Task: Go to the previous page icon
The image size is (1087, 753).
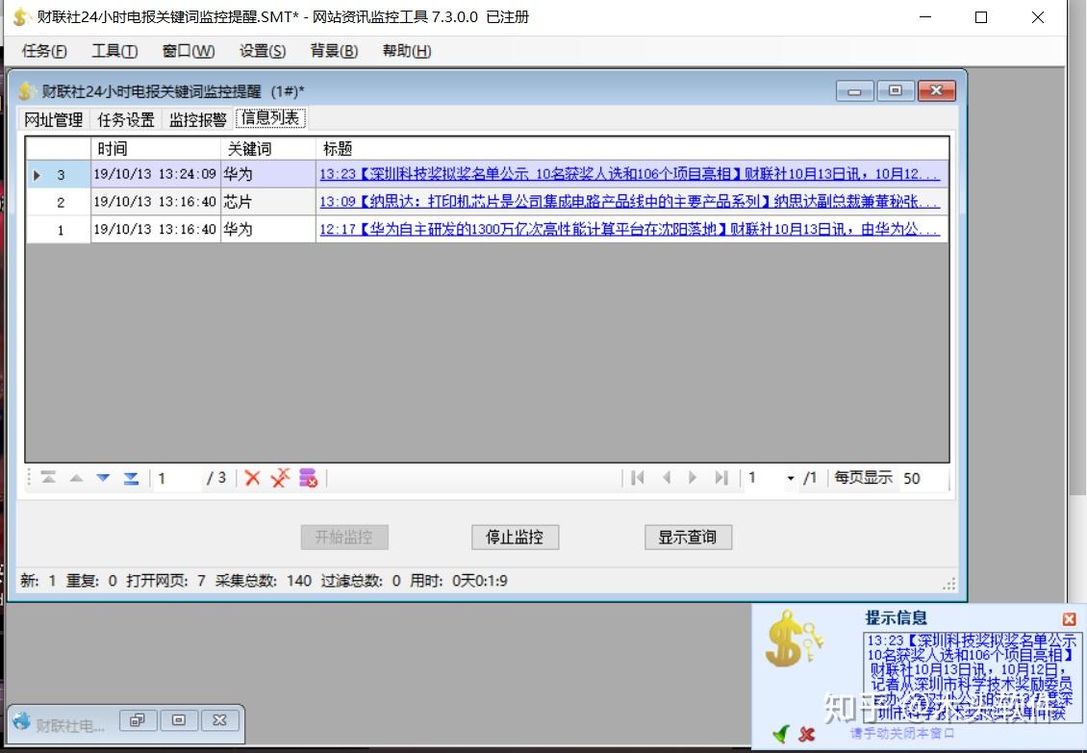Action: point(667,478)
